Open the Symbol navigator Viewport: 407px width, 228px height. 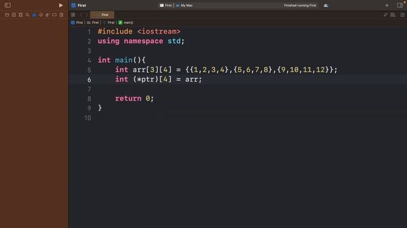tap(20, 15)
